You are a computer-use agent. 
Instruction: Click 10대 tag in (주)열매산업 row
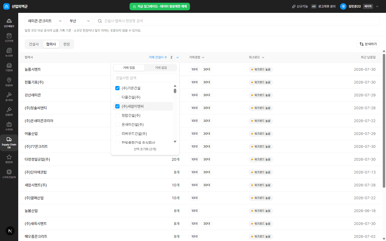point(195,198)
